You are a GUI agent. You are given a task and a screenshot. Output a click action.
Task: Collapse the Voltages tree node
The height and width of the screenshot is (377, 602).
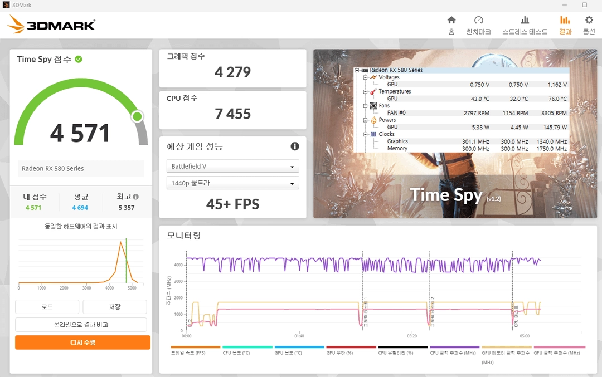coord(365,77)
